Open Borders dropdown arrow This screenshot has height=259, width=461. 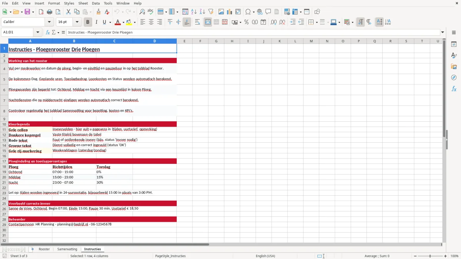(x=317, y=22)
